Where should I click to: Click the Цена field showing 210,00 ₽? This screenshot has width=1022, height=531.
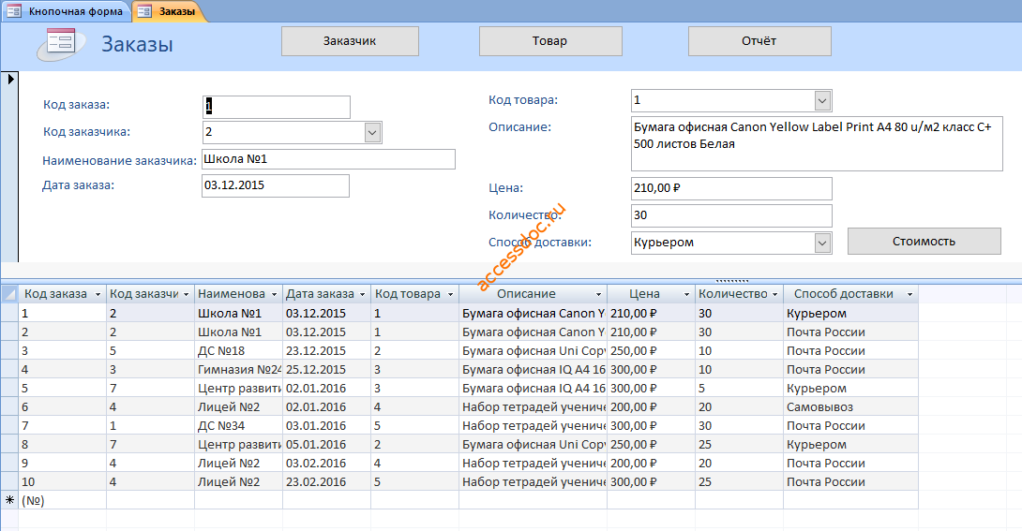coord(731,189)
